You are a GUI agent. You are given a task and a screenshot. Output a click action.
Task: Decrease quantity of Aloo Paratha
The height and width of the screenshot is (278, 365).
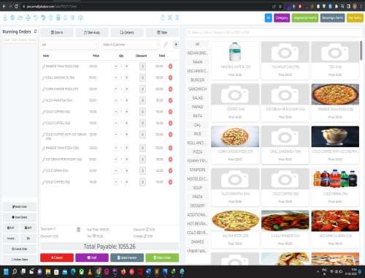coord(115,100)
